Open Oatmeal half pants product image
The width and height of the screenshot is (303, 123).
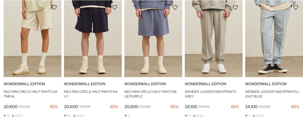point(33,39)
